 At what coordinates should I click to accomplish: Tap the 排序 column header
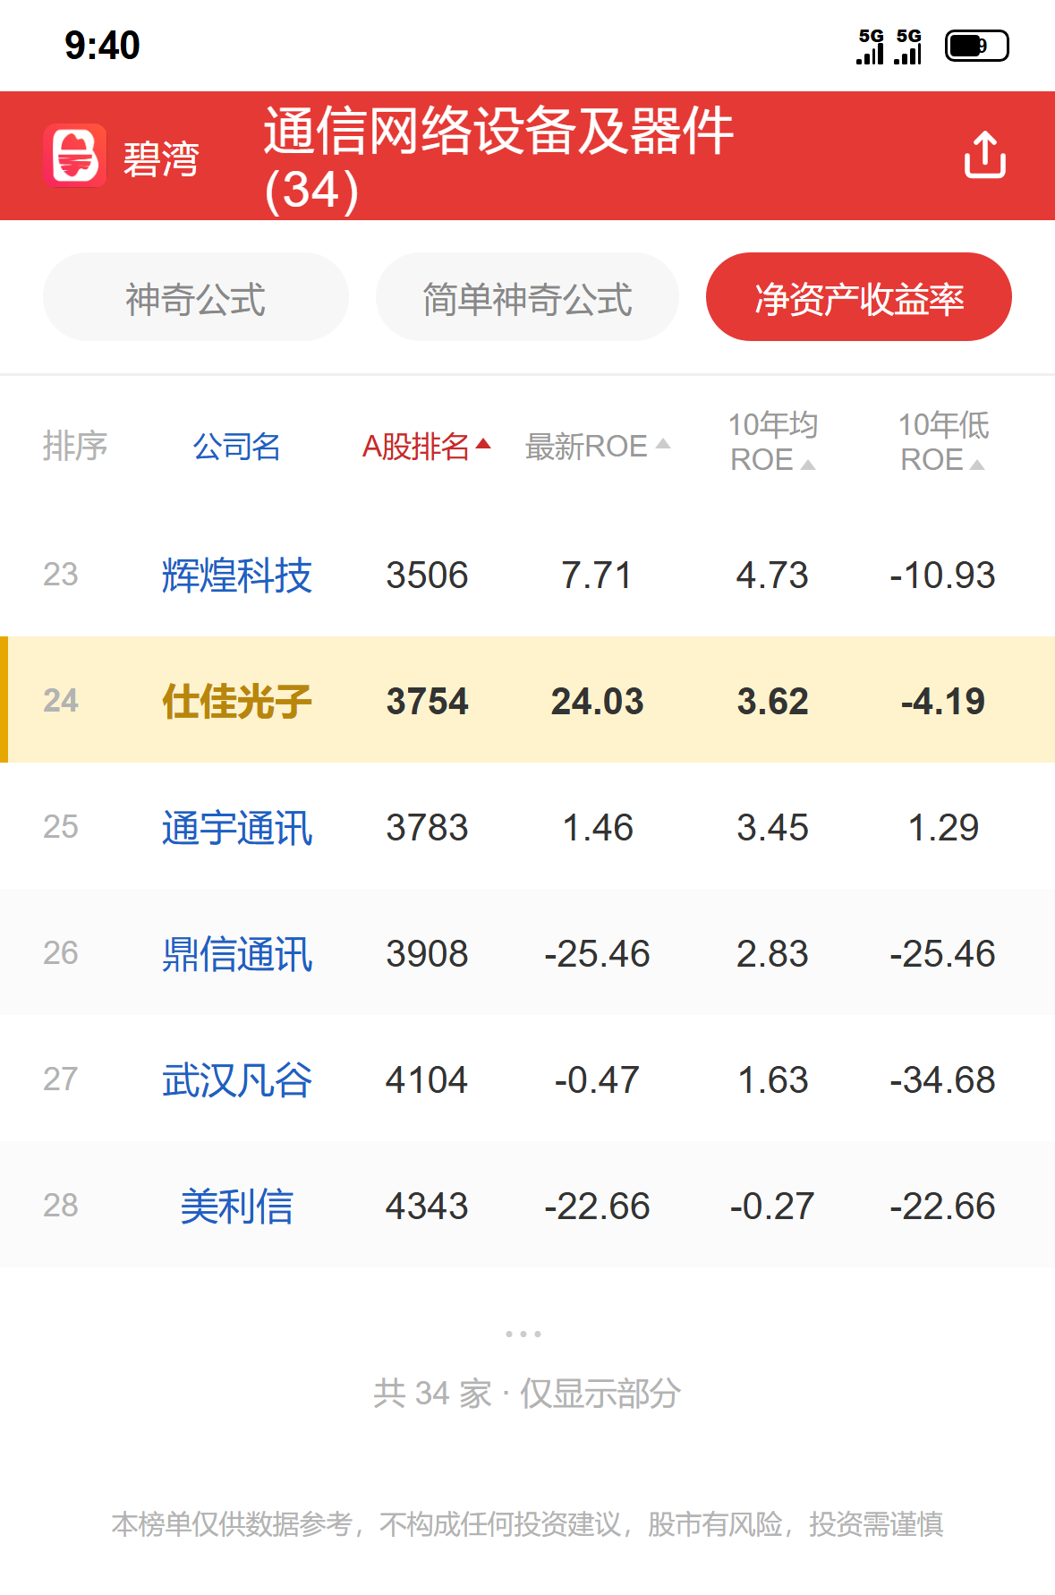coord(75,446)
